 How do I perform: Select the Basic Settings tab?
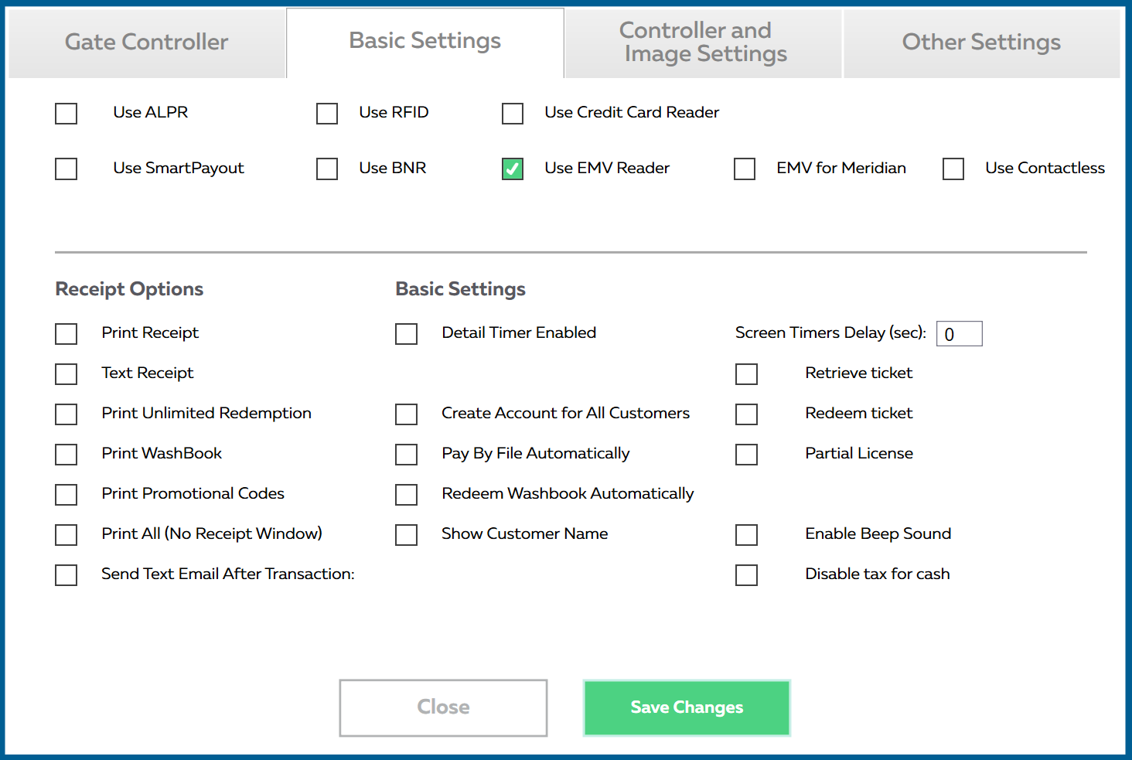424,40
